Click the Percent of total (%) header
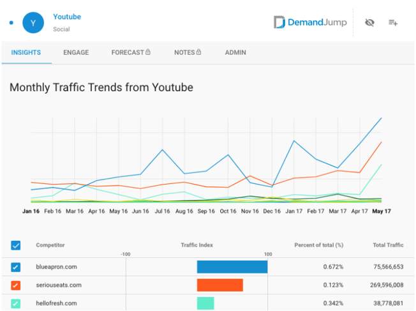This screenshot has height=311, width=416. (319, 245)
